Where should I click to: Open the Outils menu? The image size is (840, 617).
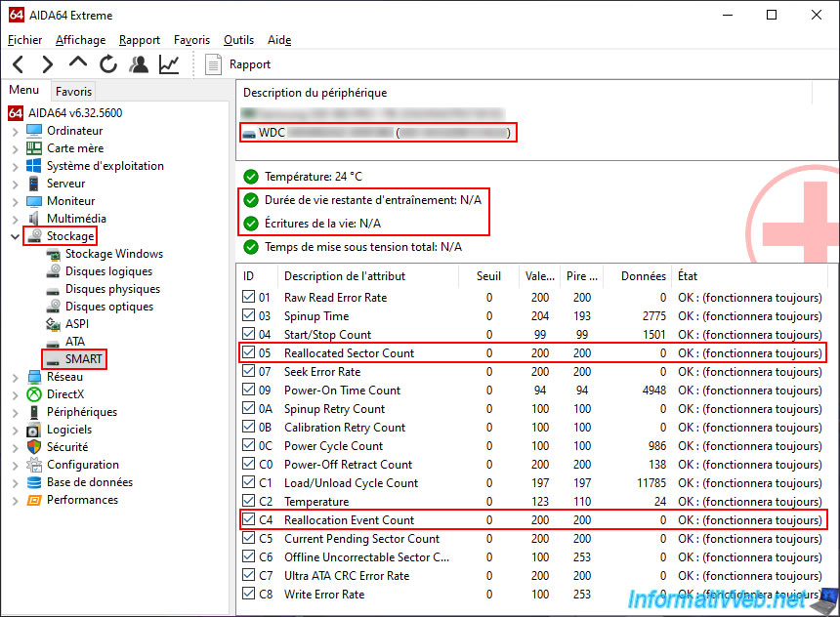click(x=238, y=40)
